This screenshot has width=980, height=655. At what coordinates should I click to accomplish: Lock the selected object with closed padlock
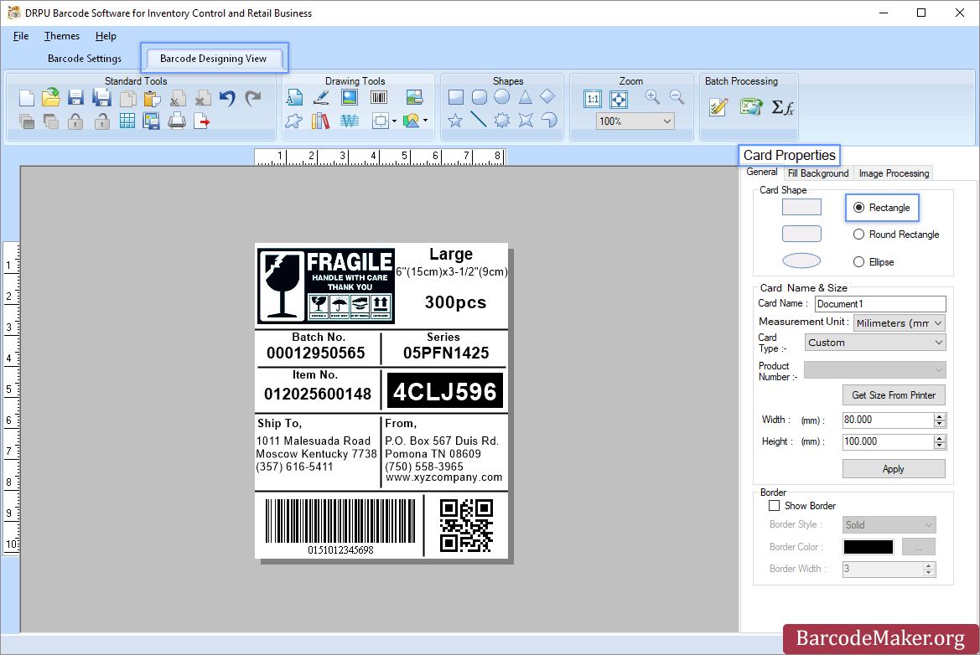point(75,121)
